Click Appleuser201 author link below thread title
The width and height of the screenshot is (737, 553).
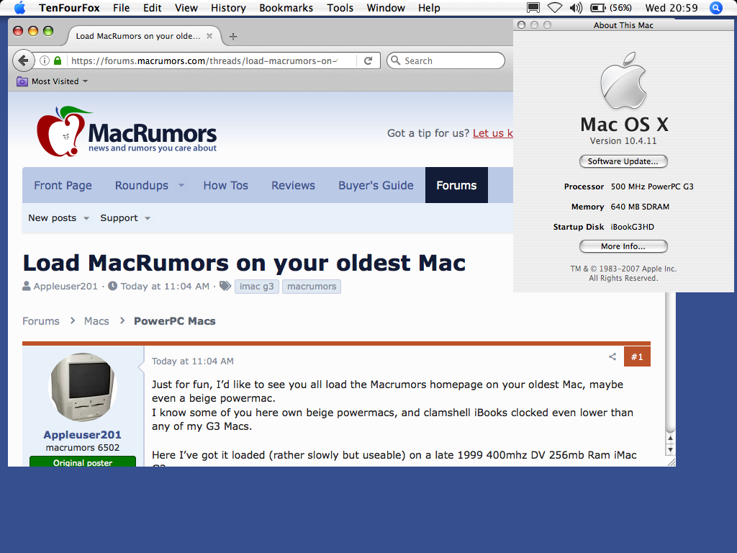click(x=65, y=287)
